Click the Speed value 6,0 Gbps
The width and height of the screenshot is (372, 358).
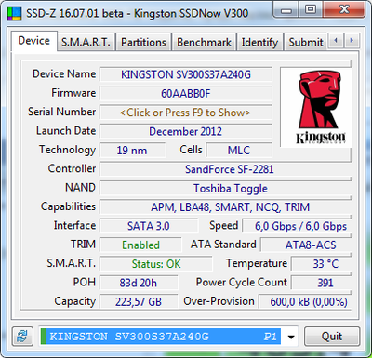pos(297,226)
